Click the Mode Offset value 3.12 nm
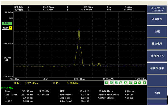Screen dimensions: 168x105 tap(85, 95)
